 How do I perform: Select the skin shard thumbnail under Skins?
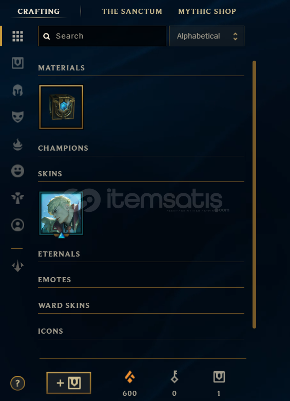click(61, 214)
